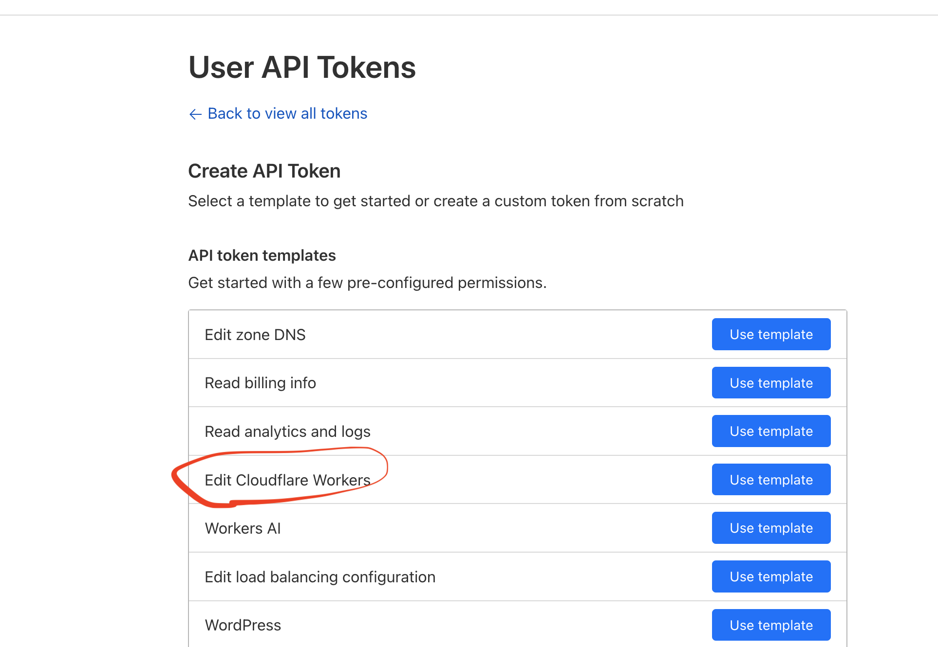The height and width of the screenshot is (647, 938).
Task: Select the Read billing info label
Action: click(x=260, y=383)
